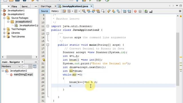Click JavaApplication2.java file icon in project tree
Screen dimensions: 183x103
[x=16, y=25]
